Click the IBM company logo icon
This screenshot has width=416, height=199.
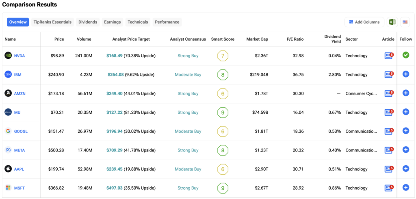coord(8,75)
